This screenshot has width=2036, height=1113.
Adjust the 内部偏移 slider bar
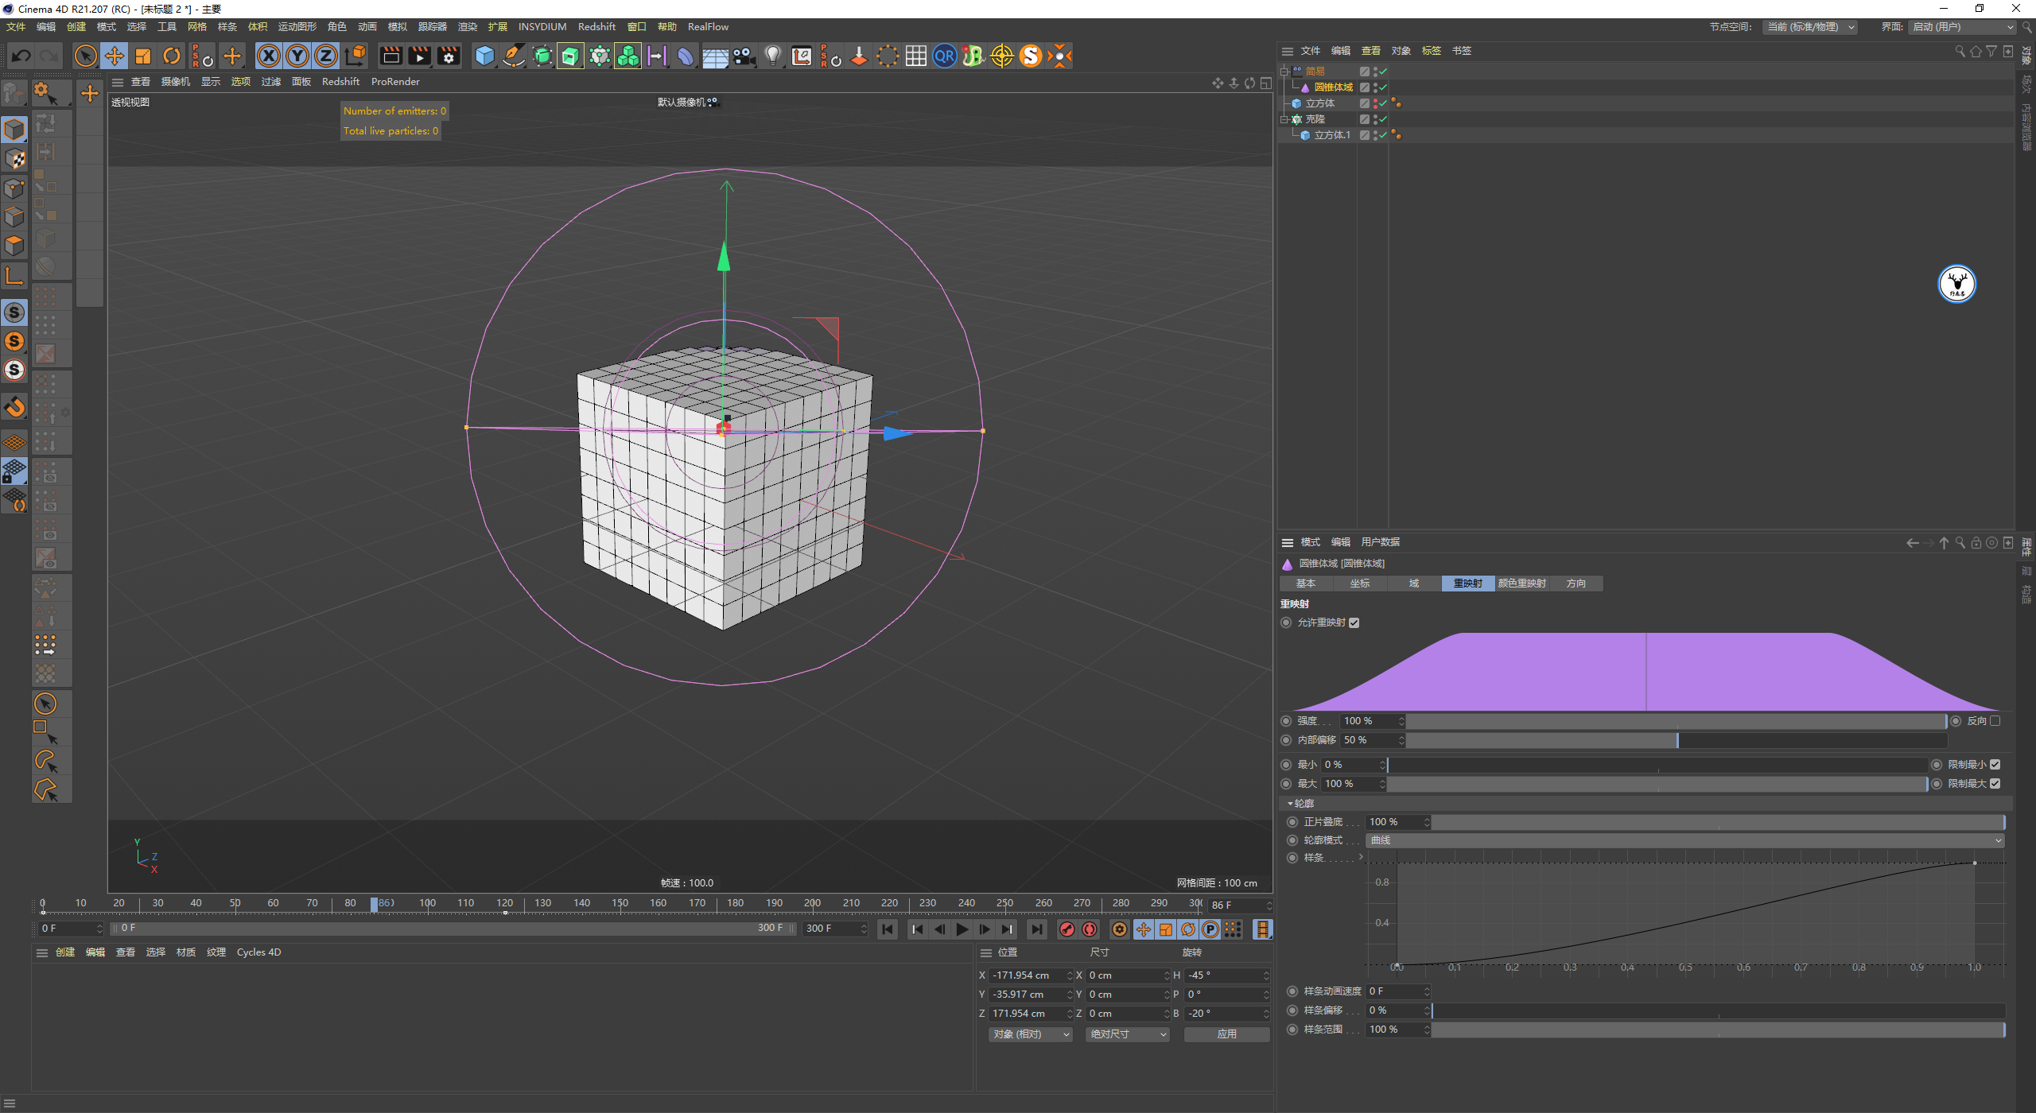(1677, 740)
